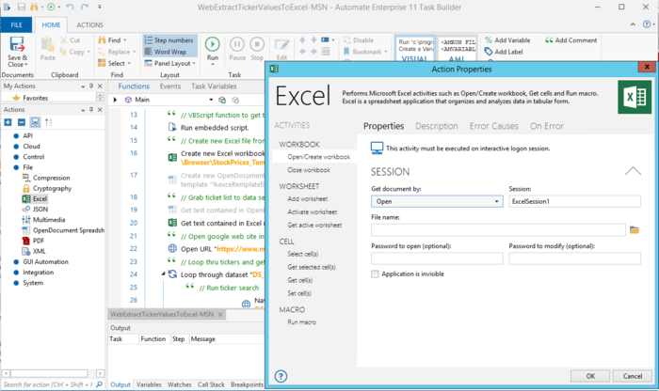Open the Error Causes tab
This screenshot has width=659, height=391.
tap(494, 126)
